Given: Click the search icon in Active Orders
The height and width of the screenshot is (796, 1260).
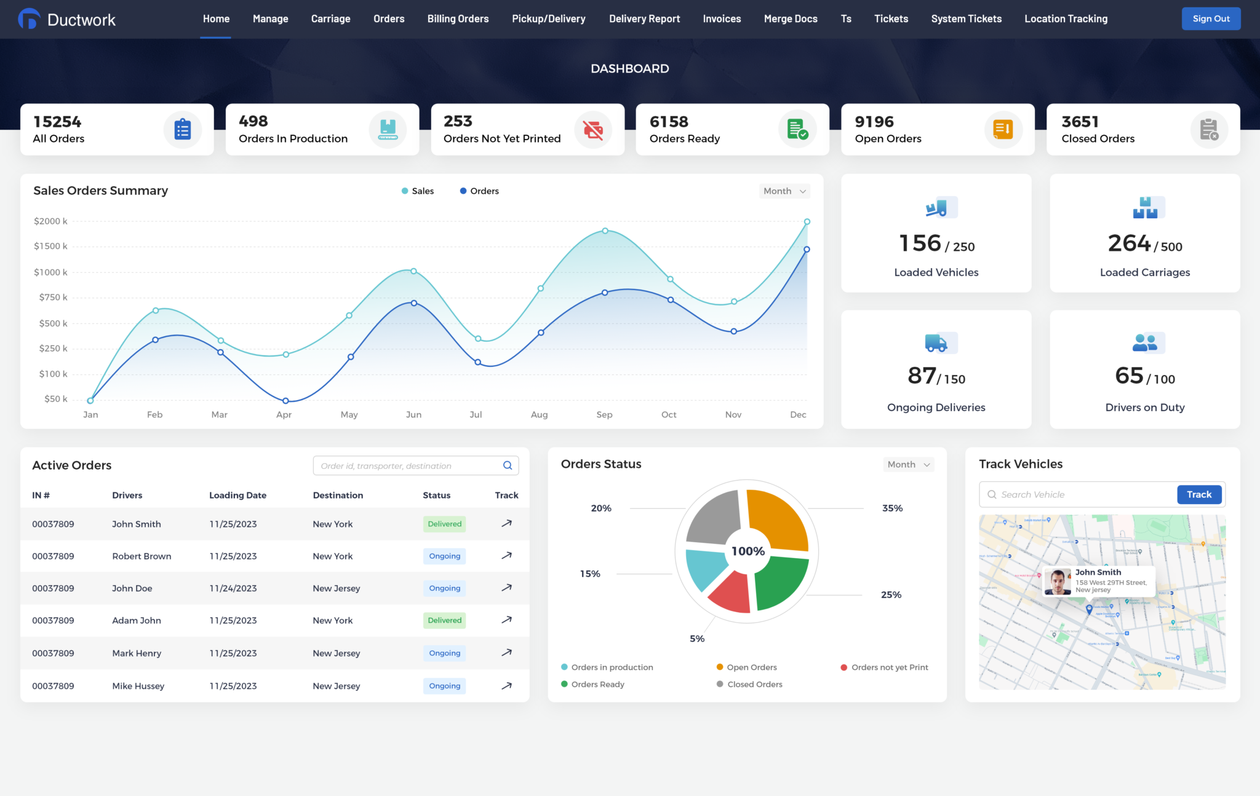Looking at the screenshot, I should [x=508, y=465].
